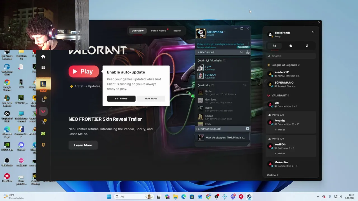
Task: Select SÜPER MARİO in Riot friends
Action: coord(291,84)
